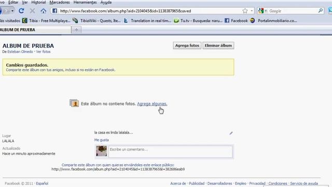Click the Tu.tv bookmark icon
The image size is (332, 187).
click(x=176, y=21)
